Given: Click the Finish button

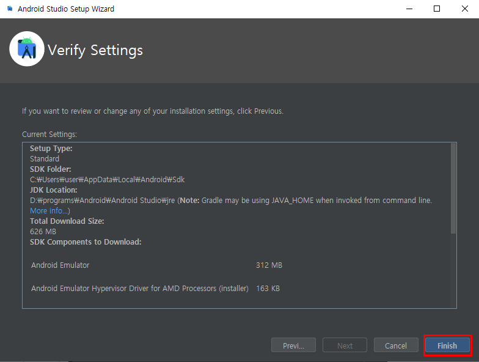Looking at the screenshot, I should pyautogui.click(x=447, y=345).
